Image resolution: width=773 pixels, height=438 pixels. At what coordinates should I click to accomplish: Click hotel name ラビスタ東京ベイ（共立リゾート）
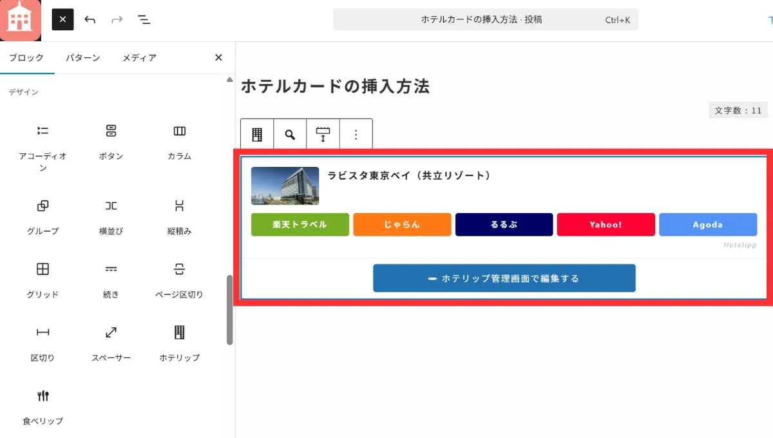[409, 175]
